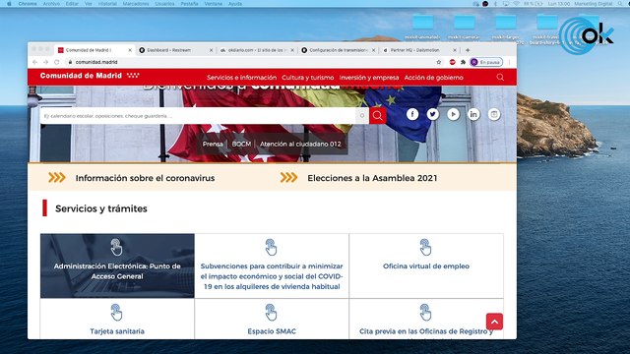Open the Inversión y empresa menu
Image resolution: width=630 pixels, height=354 pixels.
tap(369, 78)
